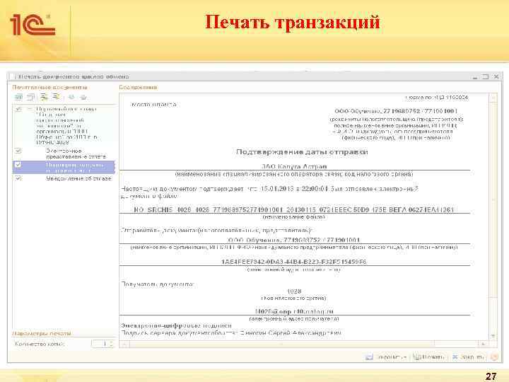Image resolution: width=509 pixels, height=382 pixels.
Task: Click the move up arrow toolbar icon
Action: [x=71, y=97]
